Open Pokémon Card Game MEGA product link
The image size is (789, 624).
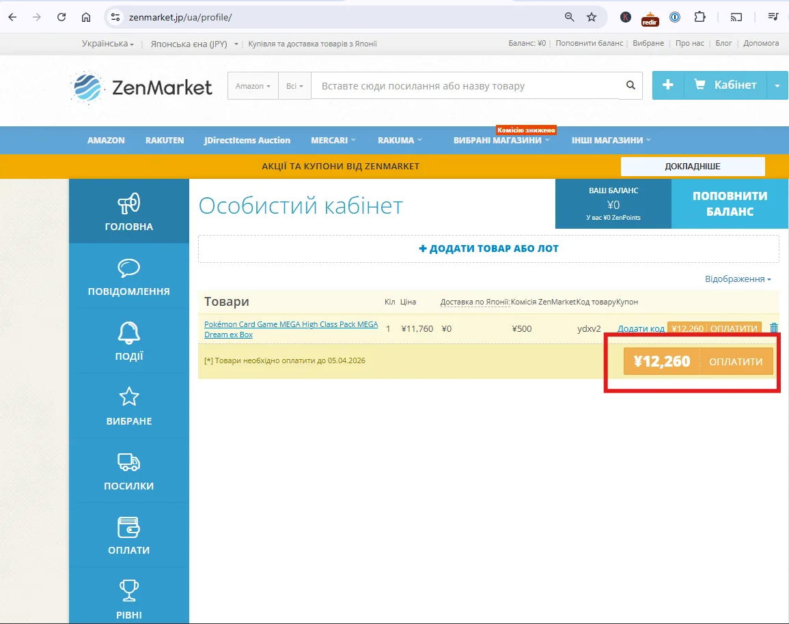tap(291, 329)
